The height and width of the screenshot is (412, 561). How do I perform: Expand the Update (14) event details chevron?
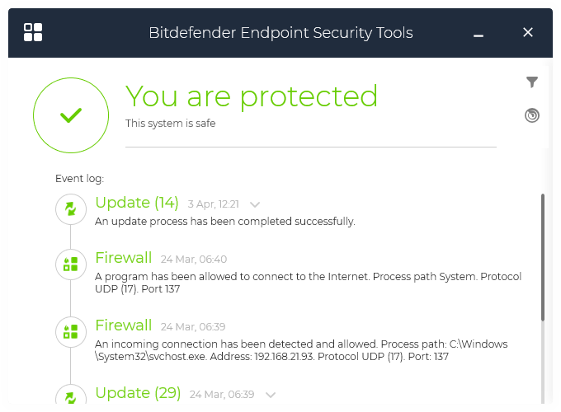255,204
